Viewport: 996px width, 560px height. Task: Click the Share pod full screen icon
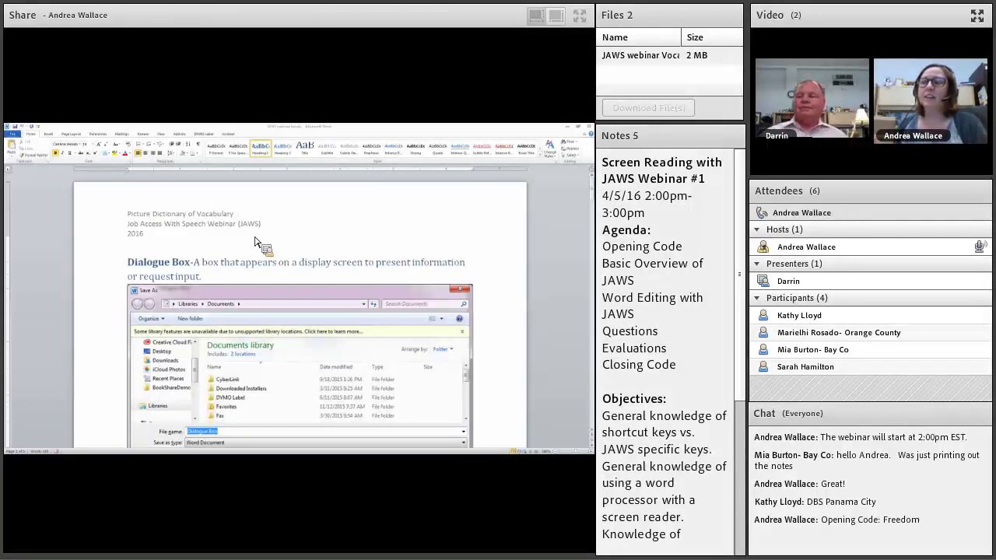click(x=580, y=15)
